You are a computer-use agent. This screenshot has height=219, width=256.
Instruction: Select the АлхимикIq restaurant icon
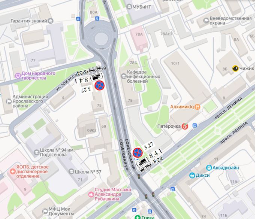pyautogui.click(x=197, y=107)
